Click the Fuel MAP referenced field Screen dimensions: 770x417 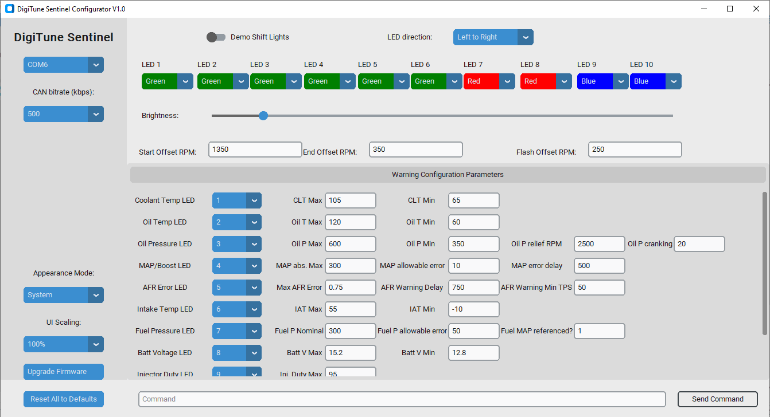(x=600, y=331)
